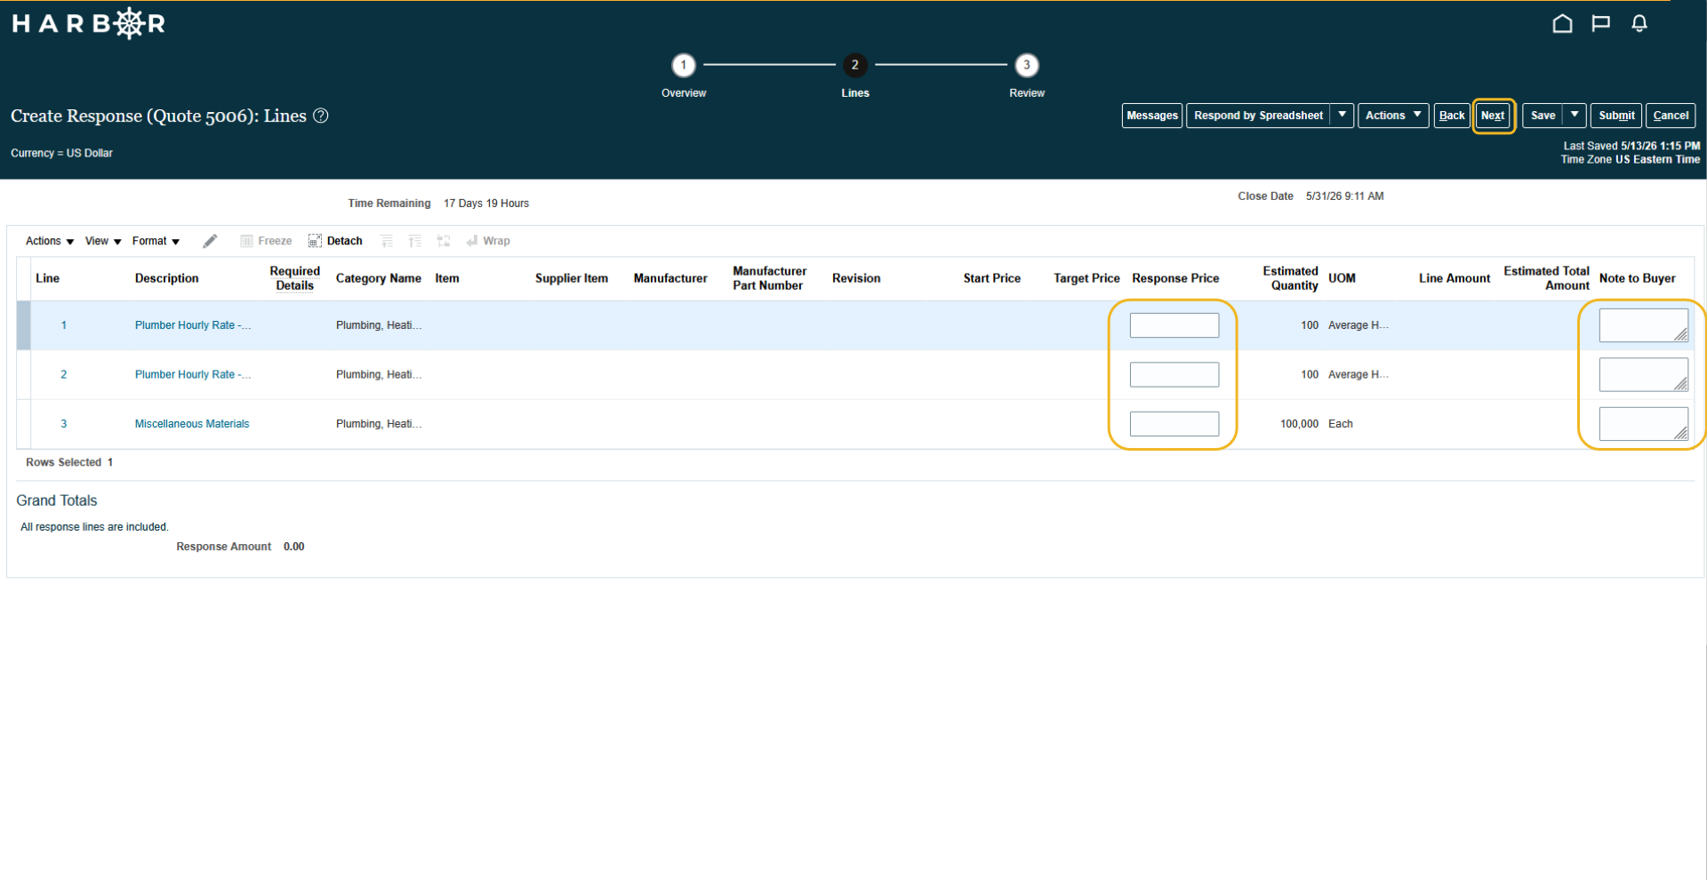Click the collapse/expand-all icon left of Wrap
Image resolution: width=1707 pixels, height=880 pixels.
pyautogui.click(x=444, y=241)
